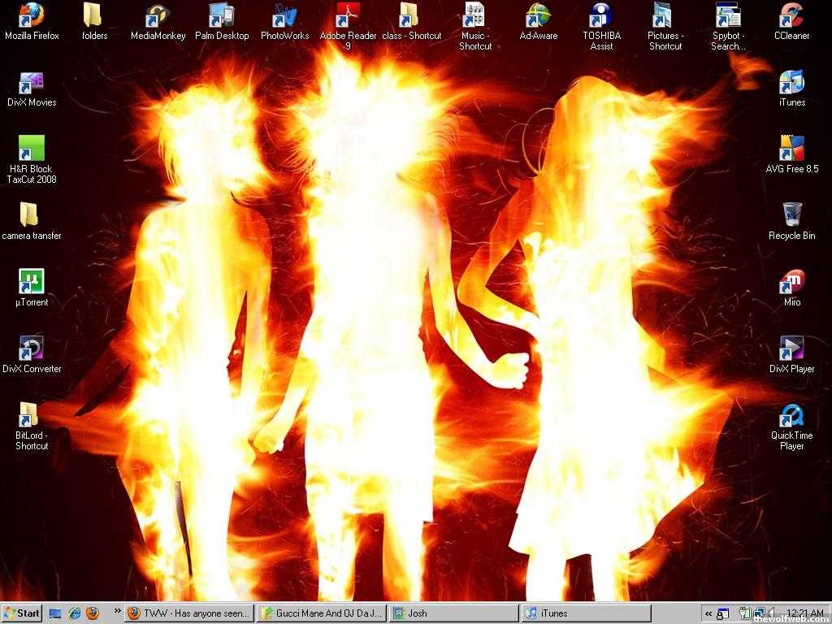832x624 pixels.
Task: Open Mozilla Firefox desktop icon
Action: 32,15
